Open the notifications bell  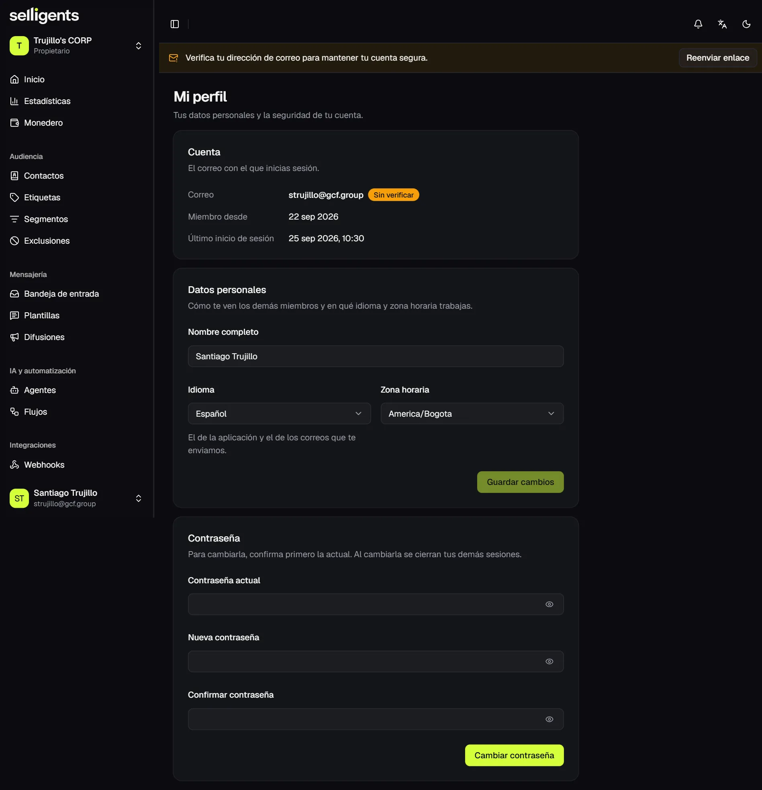698,24
